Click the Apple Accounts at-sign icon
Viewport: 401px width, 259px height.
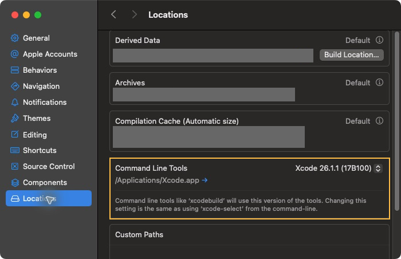click(x=15, y=54)
